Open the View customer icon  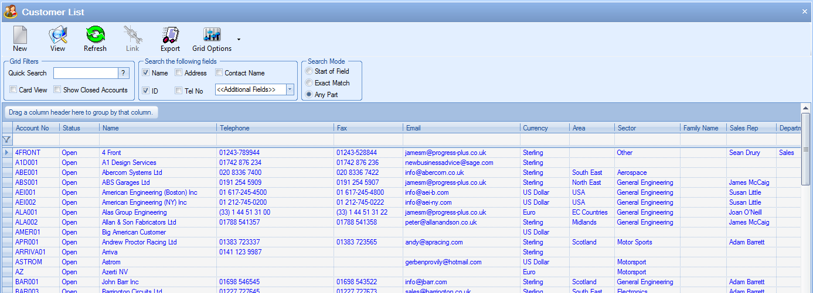pyautogui.click(x=57, y=36)
